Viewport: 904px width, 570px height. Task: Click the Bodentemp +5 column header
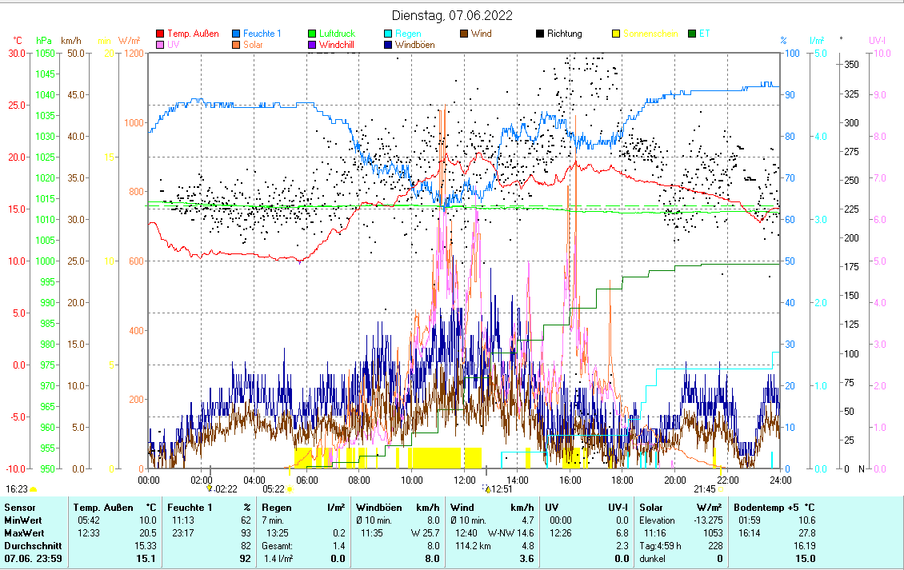click(774, 507)
